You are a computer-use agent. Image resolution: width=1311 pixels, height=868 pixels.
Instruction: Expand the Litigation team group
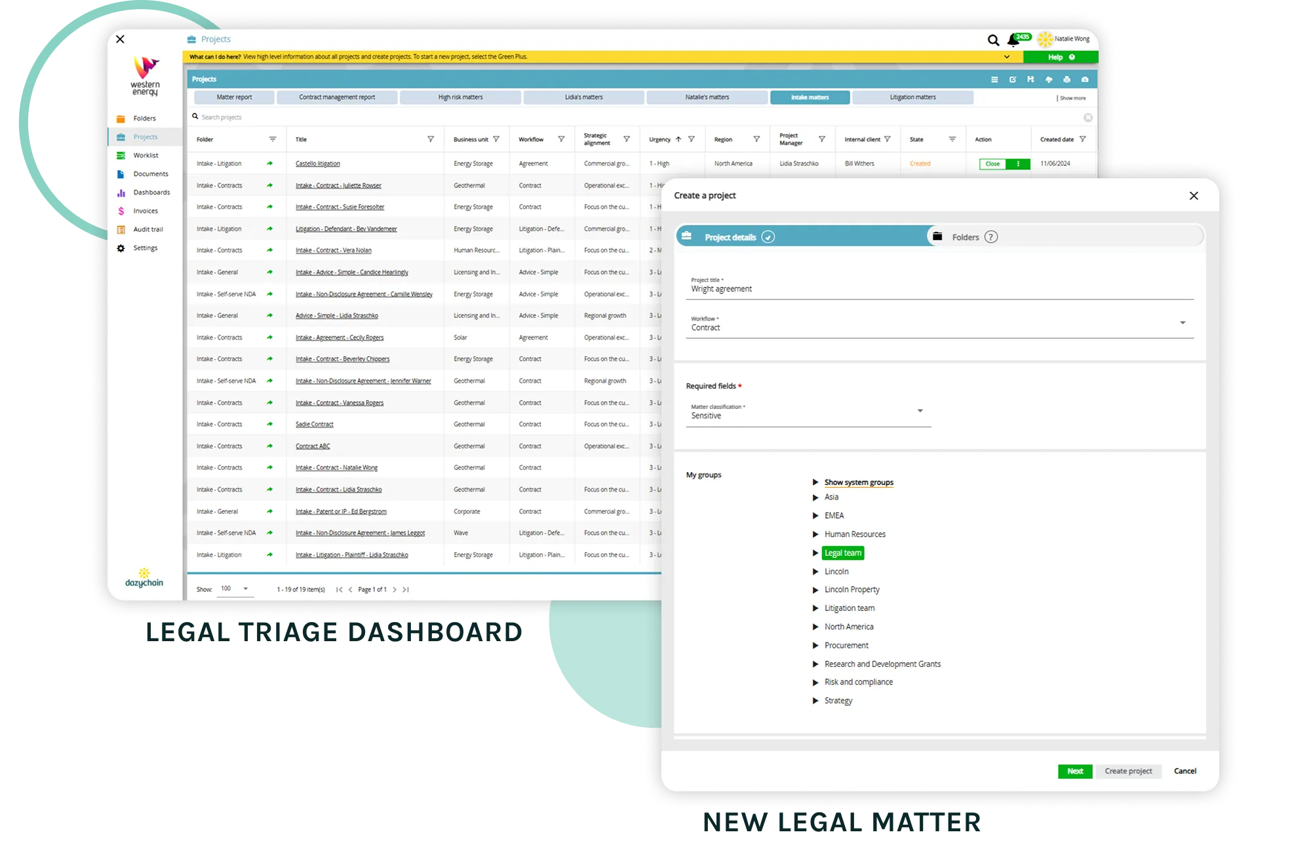click(815, 608)
